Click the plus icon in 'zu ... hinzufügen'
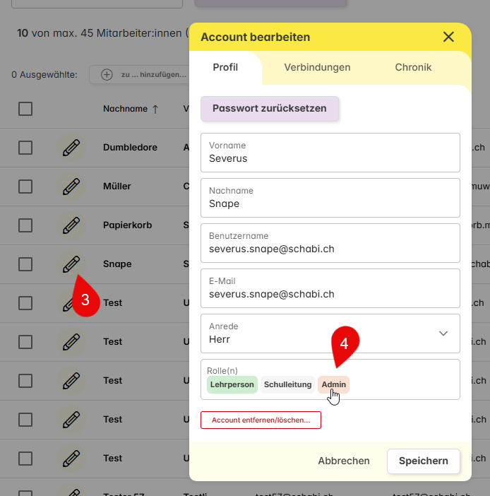Viewport: 490px width, 496px height. [x=107, y=75]
